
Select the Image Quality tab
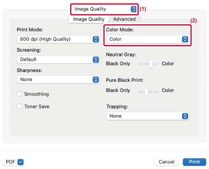coord(89,19)
